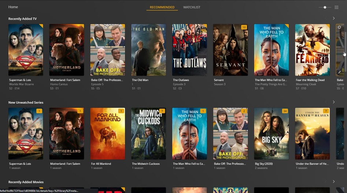This screenshot has height=193, width=347.
Task: Select the Recommended tab
Action: (x=162, y=7)
